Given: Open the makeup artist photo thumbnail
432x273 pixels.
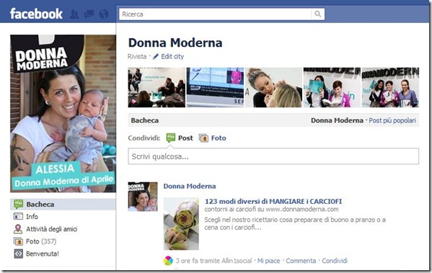Looking at the screenshot, I should 273,87.
